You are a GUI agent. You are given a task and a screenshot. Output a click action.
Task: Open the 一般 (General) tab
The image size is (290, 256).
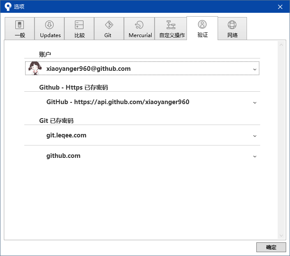(20, 29)
